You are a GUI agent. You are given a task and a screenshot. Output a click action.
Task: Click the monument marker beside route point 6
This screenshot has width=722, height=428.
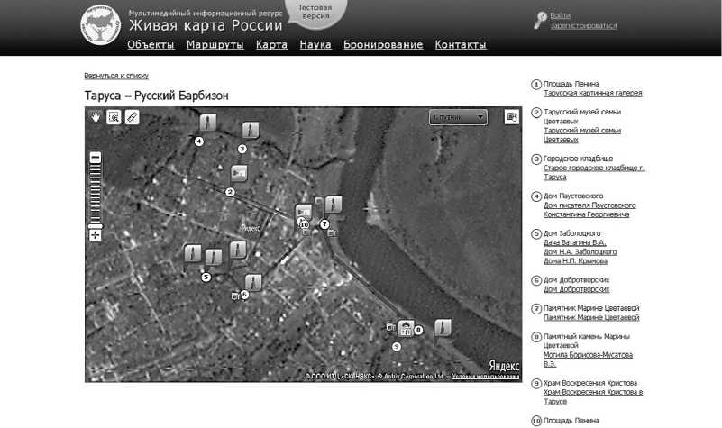(x=253, y=283)
